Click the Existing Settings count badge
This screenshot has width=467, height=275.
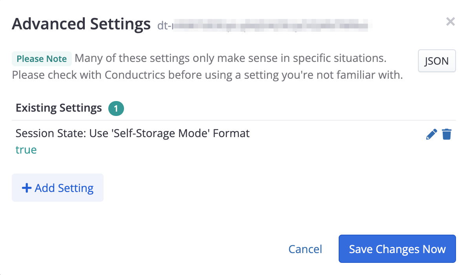[116, 108]
